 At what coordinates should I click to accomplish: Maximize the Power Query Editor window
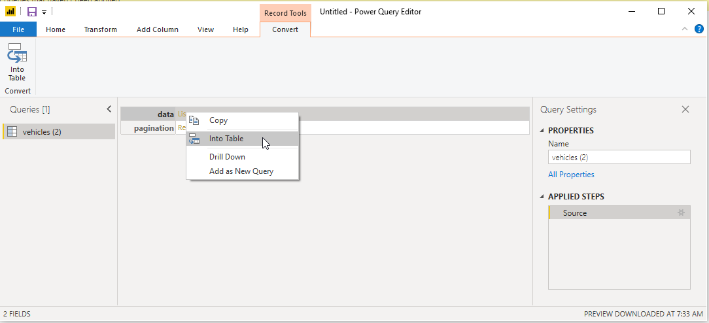tap(661, 12)
